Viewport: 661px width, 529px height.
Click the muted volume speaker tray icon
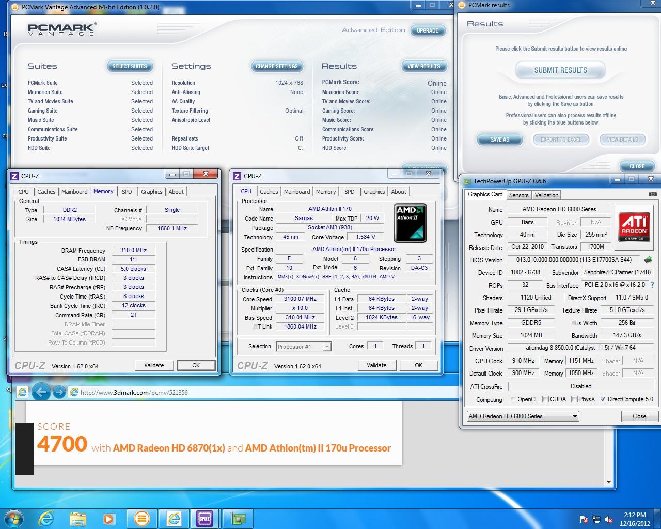(x=609, y=519)
